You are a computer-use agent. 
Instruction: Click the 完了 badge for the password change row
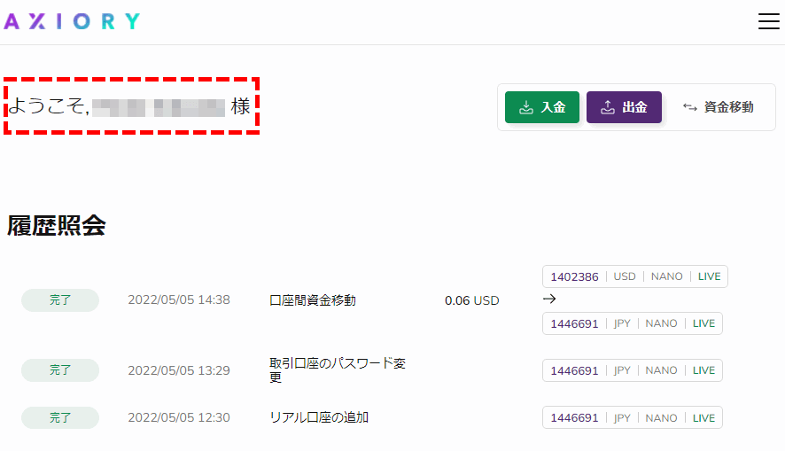pos(60,370)
